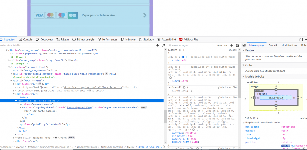307x150 pixels.
Task: Click event badge on payplug anchor
Action: pyautogui.click(x=144, y=108)
